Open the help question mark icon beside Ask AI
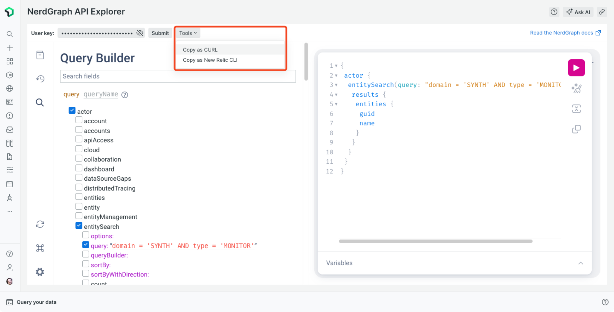 554,12
